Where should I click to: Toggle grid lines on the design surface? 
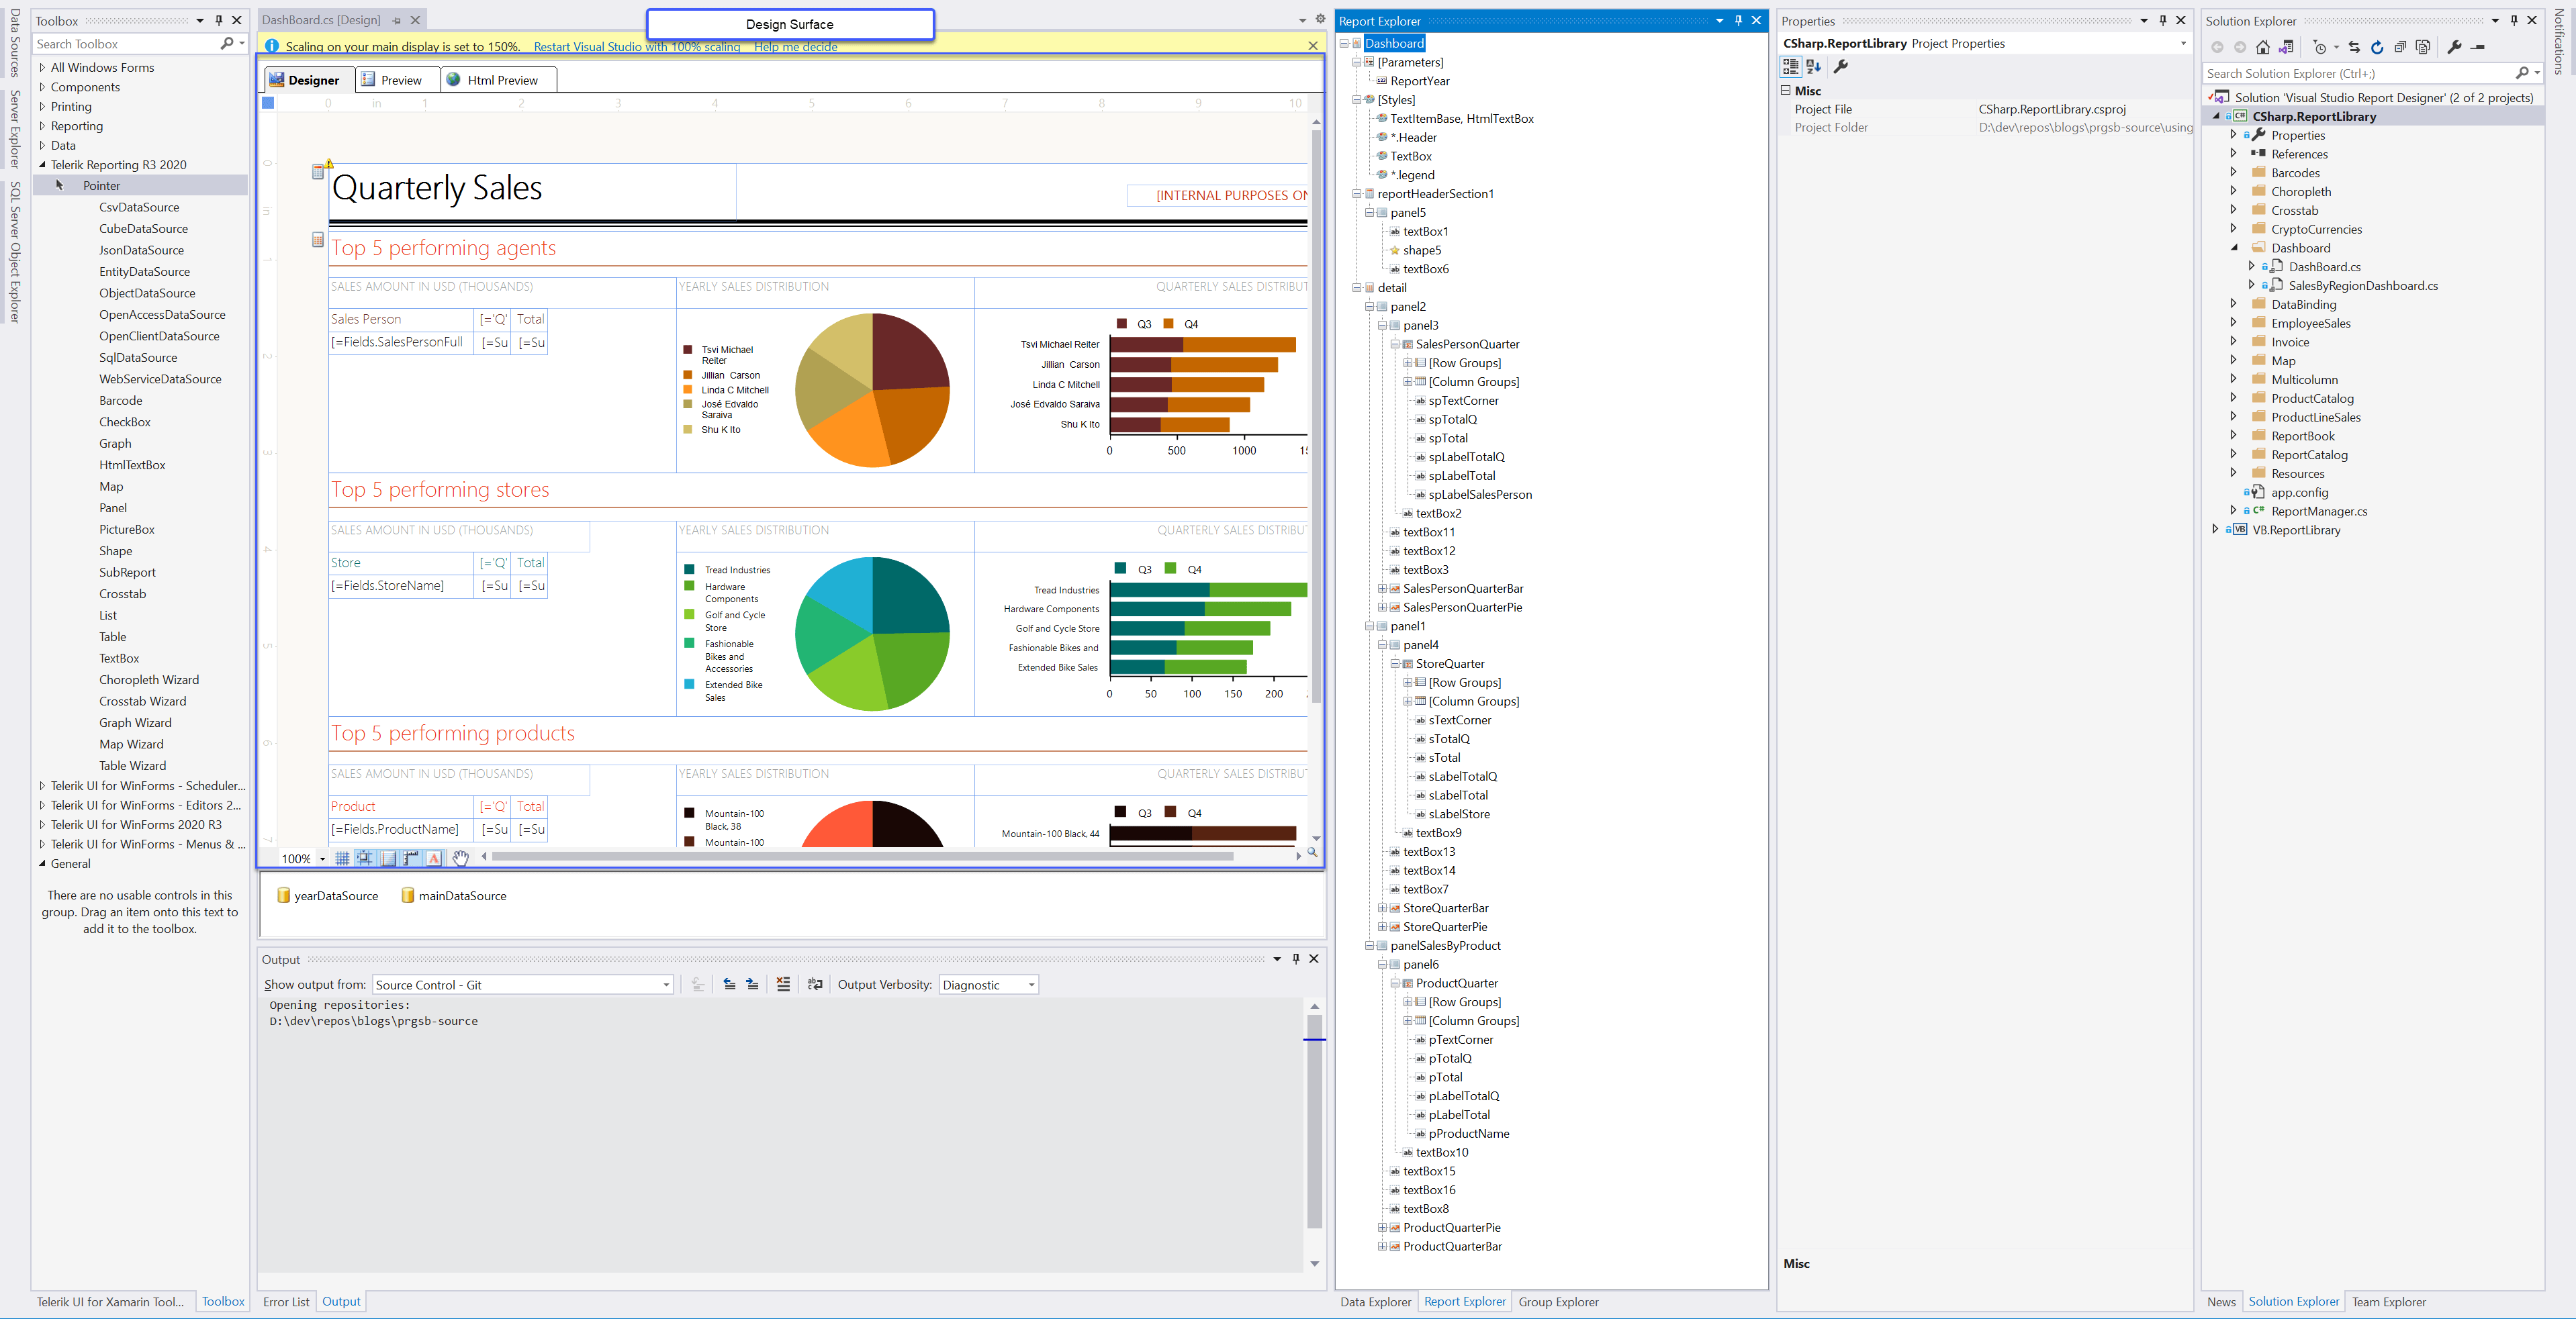(x=343, y=857)
